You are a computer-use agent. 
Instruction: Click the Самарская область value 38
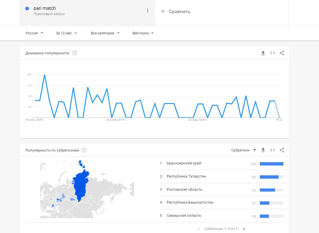(x=254, y=216)
